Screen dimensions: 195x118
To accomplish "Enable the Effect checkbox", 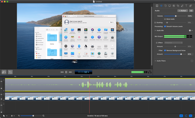I will (157, 43).
